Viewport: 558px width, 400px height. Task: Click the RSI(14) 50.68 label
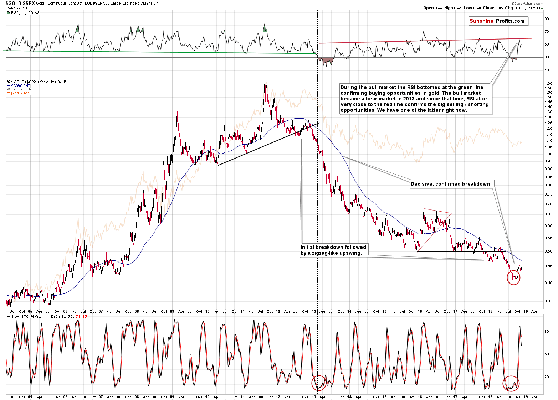coord(25,12)
